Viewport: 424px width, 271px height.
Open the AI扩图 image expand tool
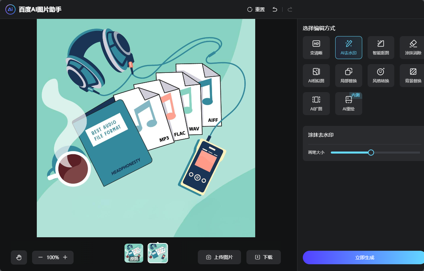pos(316,104)
